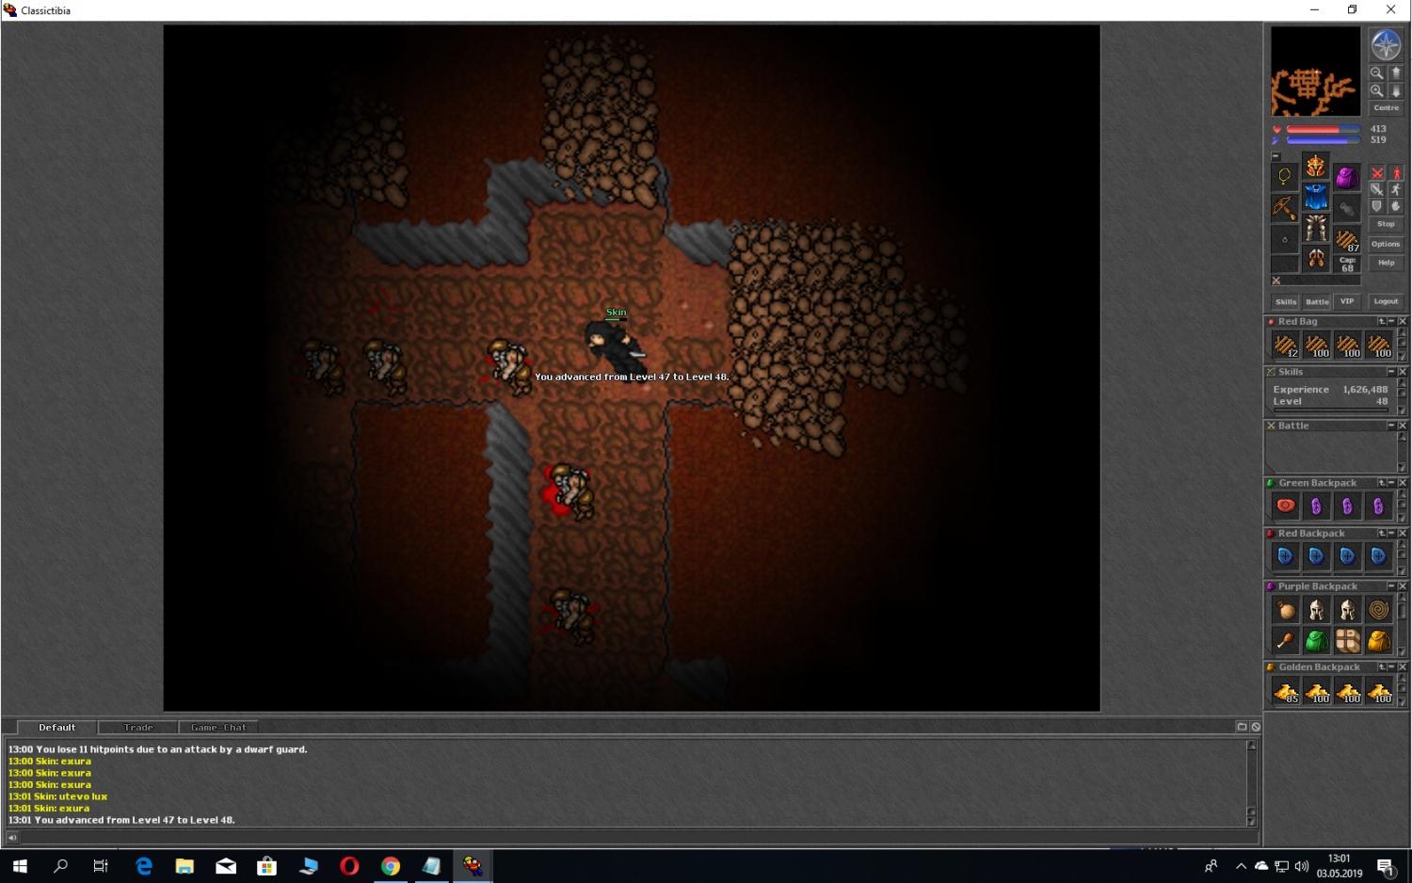This screenshot has width=1412, height=883.
Task: Toggle defensive fighting mode shield icon
Action: (1377, 206)
